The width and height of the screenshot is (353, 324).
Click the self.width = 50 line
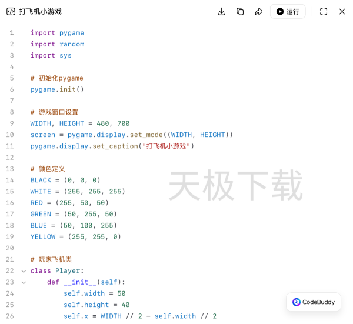[94, 293]
